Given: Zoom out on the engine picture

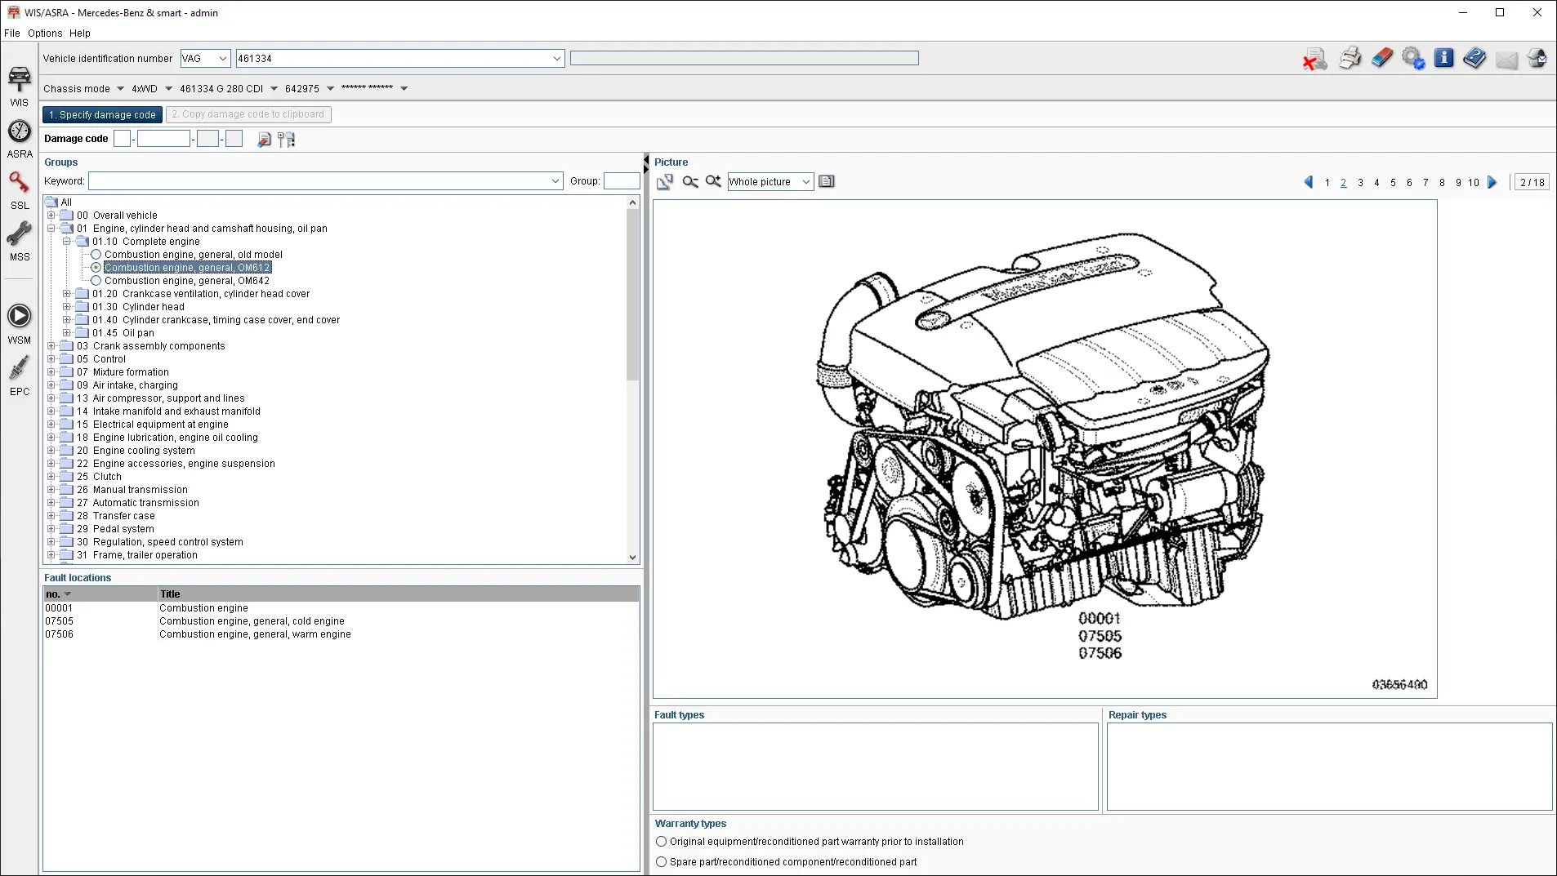Looking at the screenshot, I should pyautogui.click(x=690, y=182).
